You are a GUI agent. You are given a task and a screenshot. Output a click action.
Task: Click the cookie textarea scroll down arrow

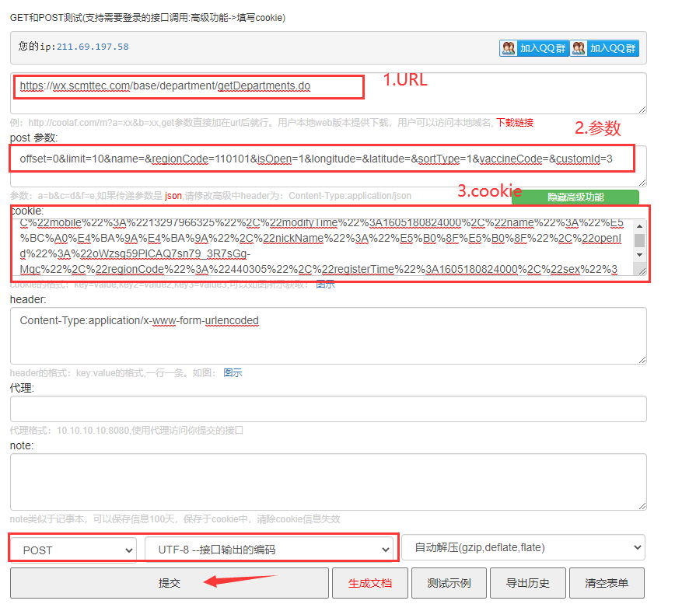pos(639,255)
